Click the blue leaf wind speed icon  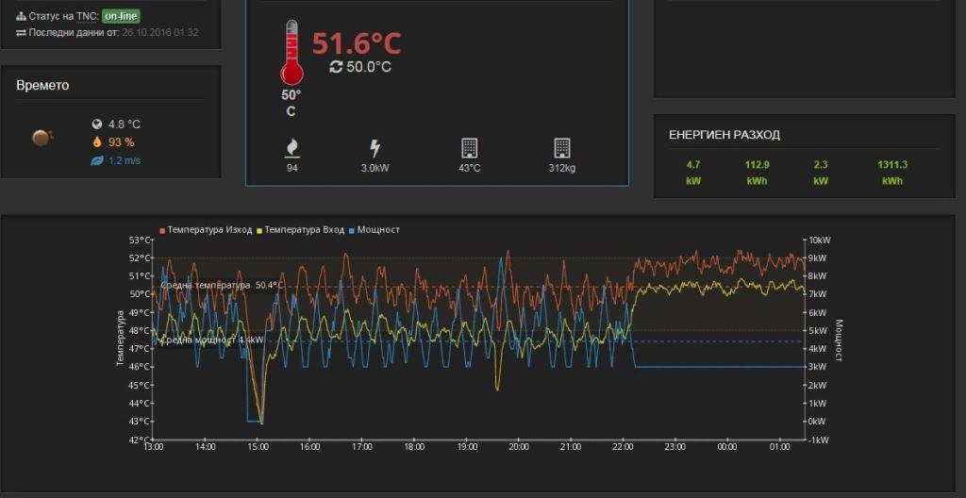[96, 160]
